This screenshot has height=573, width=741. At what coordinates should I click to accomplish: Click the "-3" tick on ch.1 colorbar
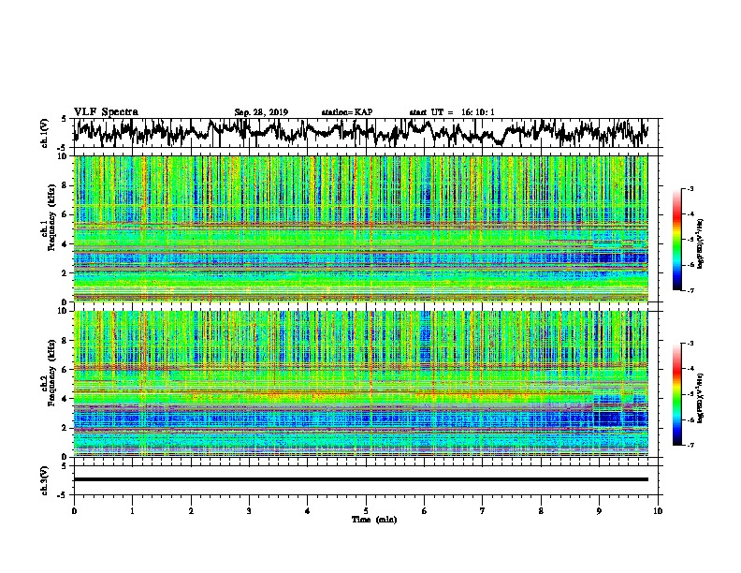690,189
